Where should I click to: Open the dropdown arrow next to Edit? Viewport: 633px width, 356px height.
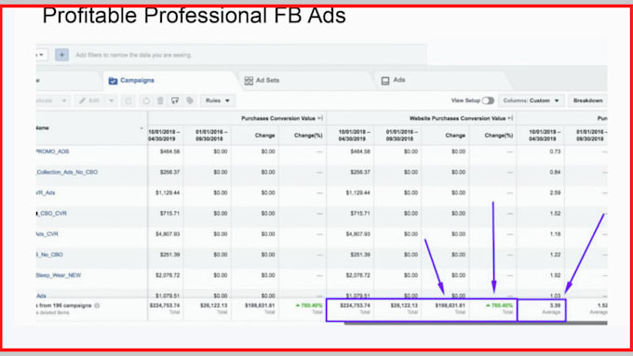coord(111,100)
